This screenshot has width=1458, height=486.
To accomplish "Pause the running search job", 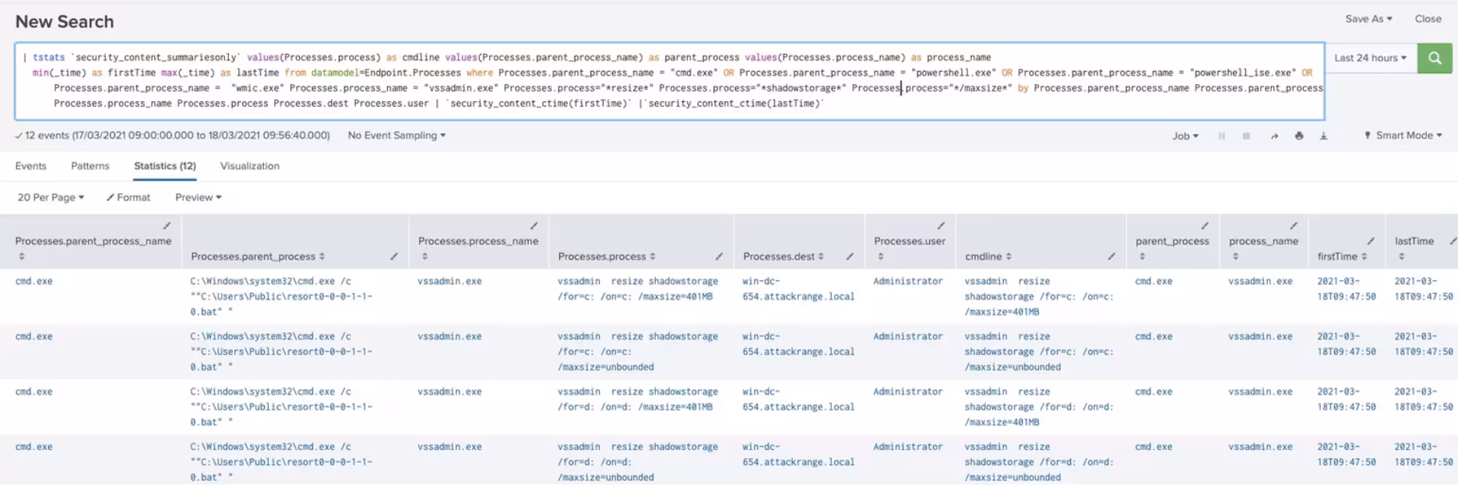I will tap(1221, 136).
